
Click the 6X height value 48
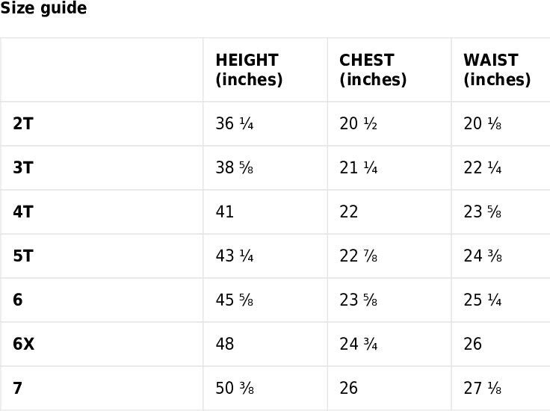(x=225, y=344)
